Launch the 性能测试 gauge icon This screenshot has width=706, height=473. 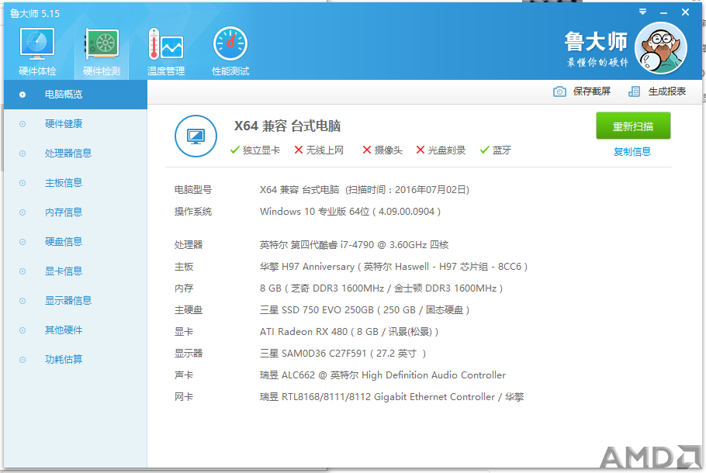(230, 43)
